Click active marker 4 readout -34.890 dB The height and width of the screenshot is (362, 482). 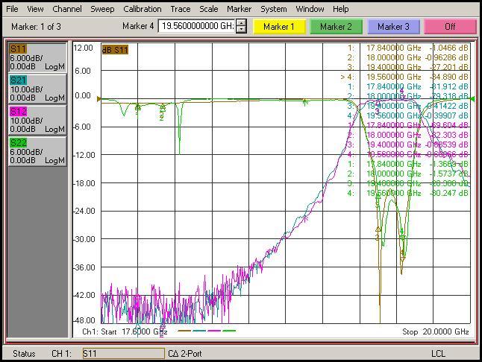pos(449,77)
